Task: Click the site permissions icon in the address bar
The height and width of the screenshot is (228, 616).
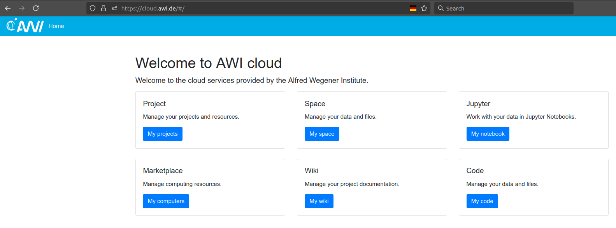Action: pyautogui.click(x=114, y=8)
